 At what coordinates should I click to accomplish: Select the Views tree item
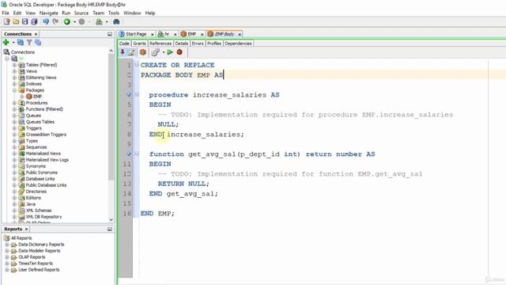(x=32, y=71)
